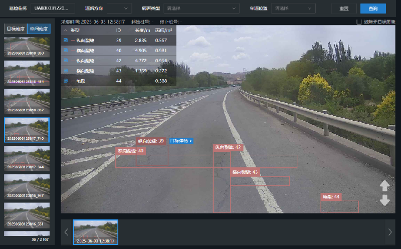The width and height of the screenshot is (401, 249).
Task: Toggle the checkbox for row ID 39
Action: (66, 40)
